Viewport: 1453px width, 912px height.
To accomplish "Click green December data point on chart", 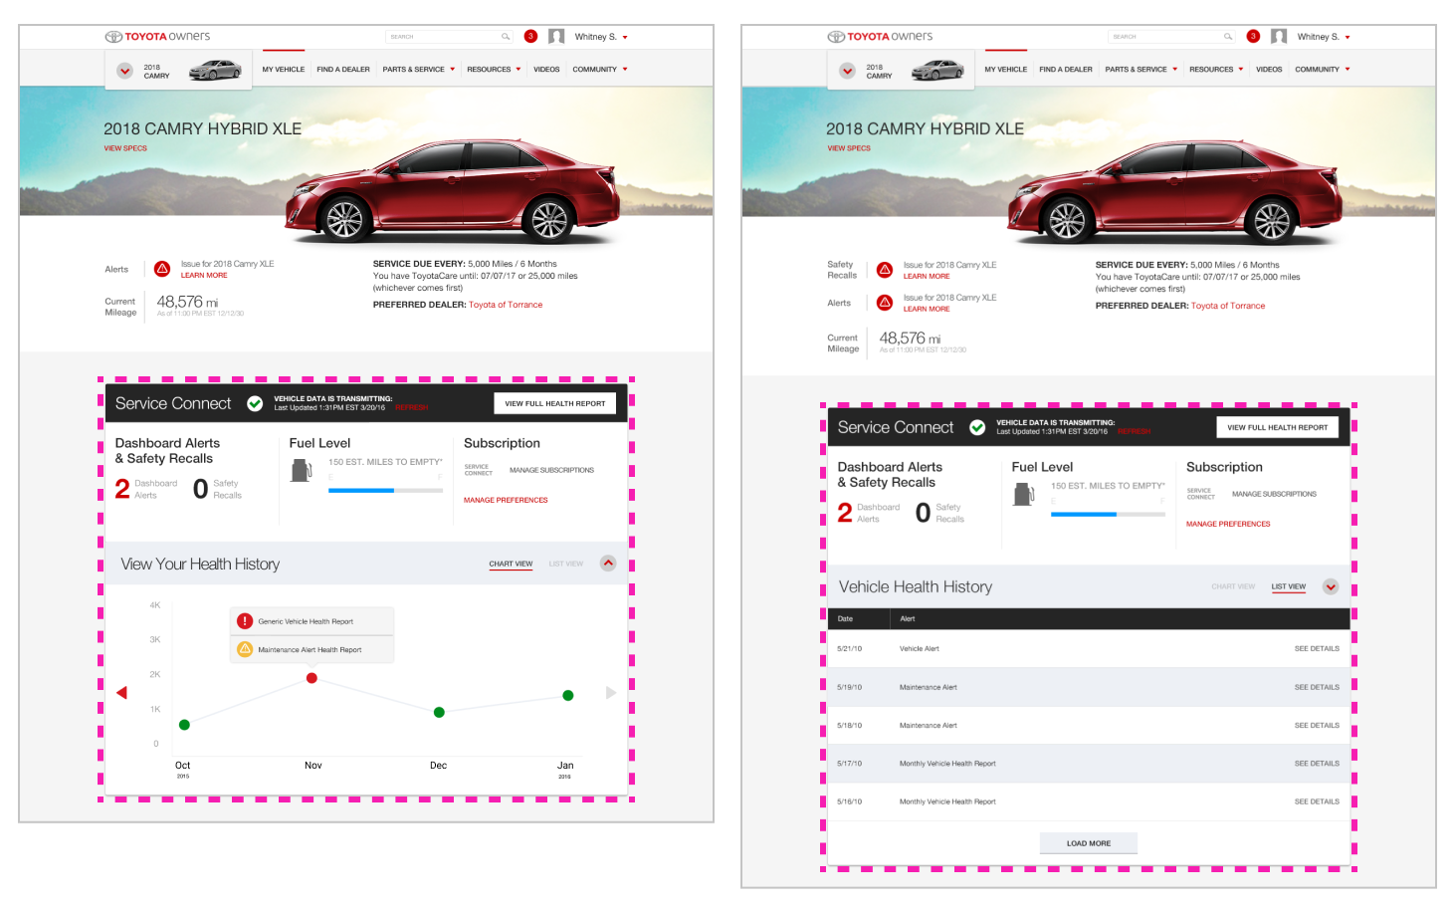I will coord(439,712).
